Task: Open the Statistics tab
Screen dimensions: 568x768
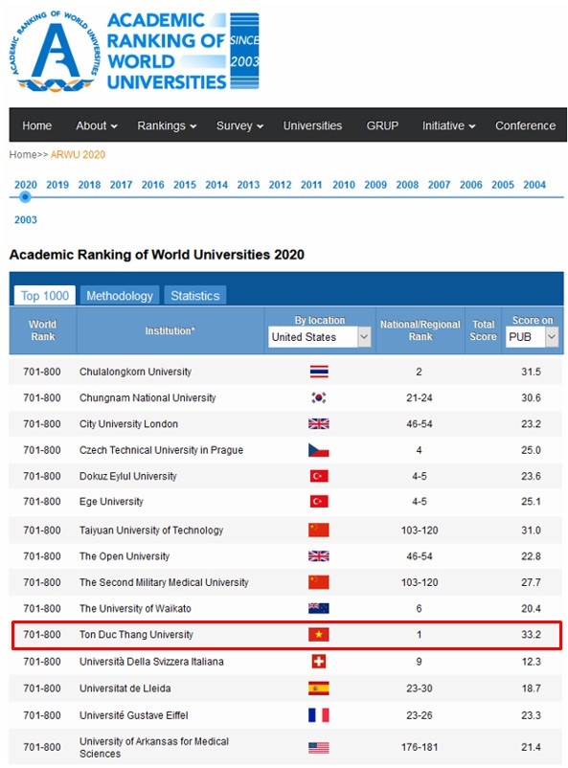Action: coord(195,296)
